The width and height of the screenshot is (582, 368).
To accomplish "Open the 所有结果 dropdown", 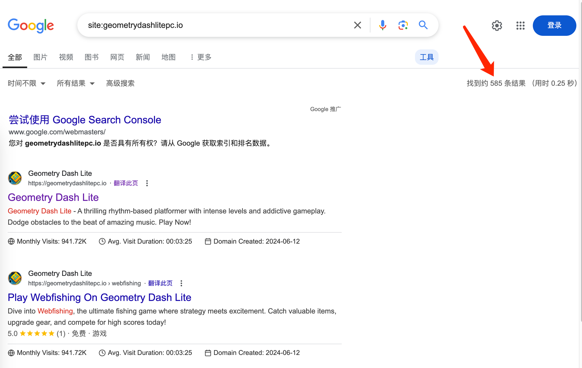I will tap(76, 83).
